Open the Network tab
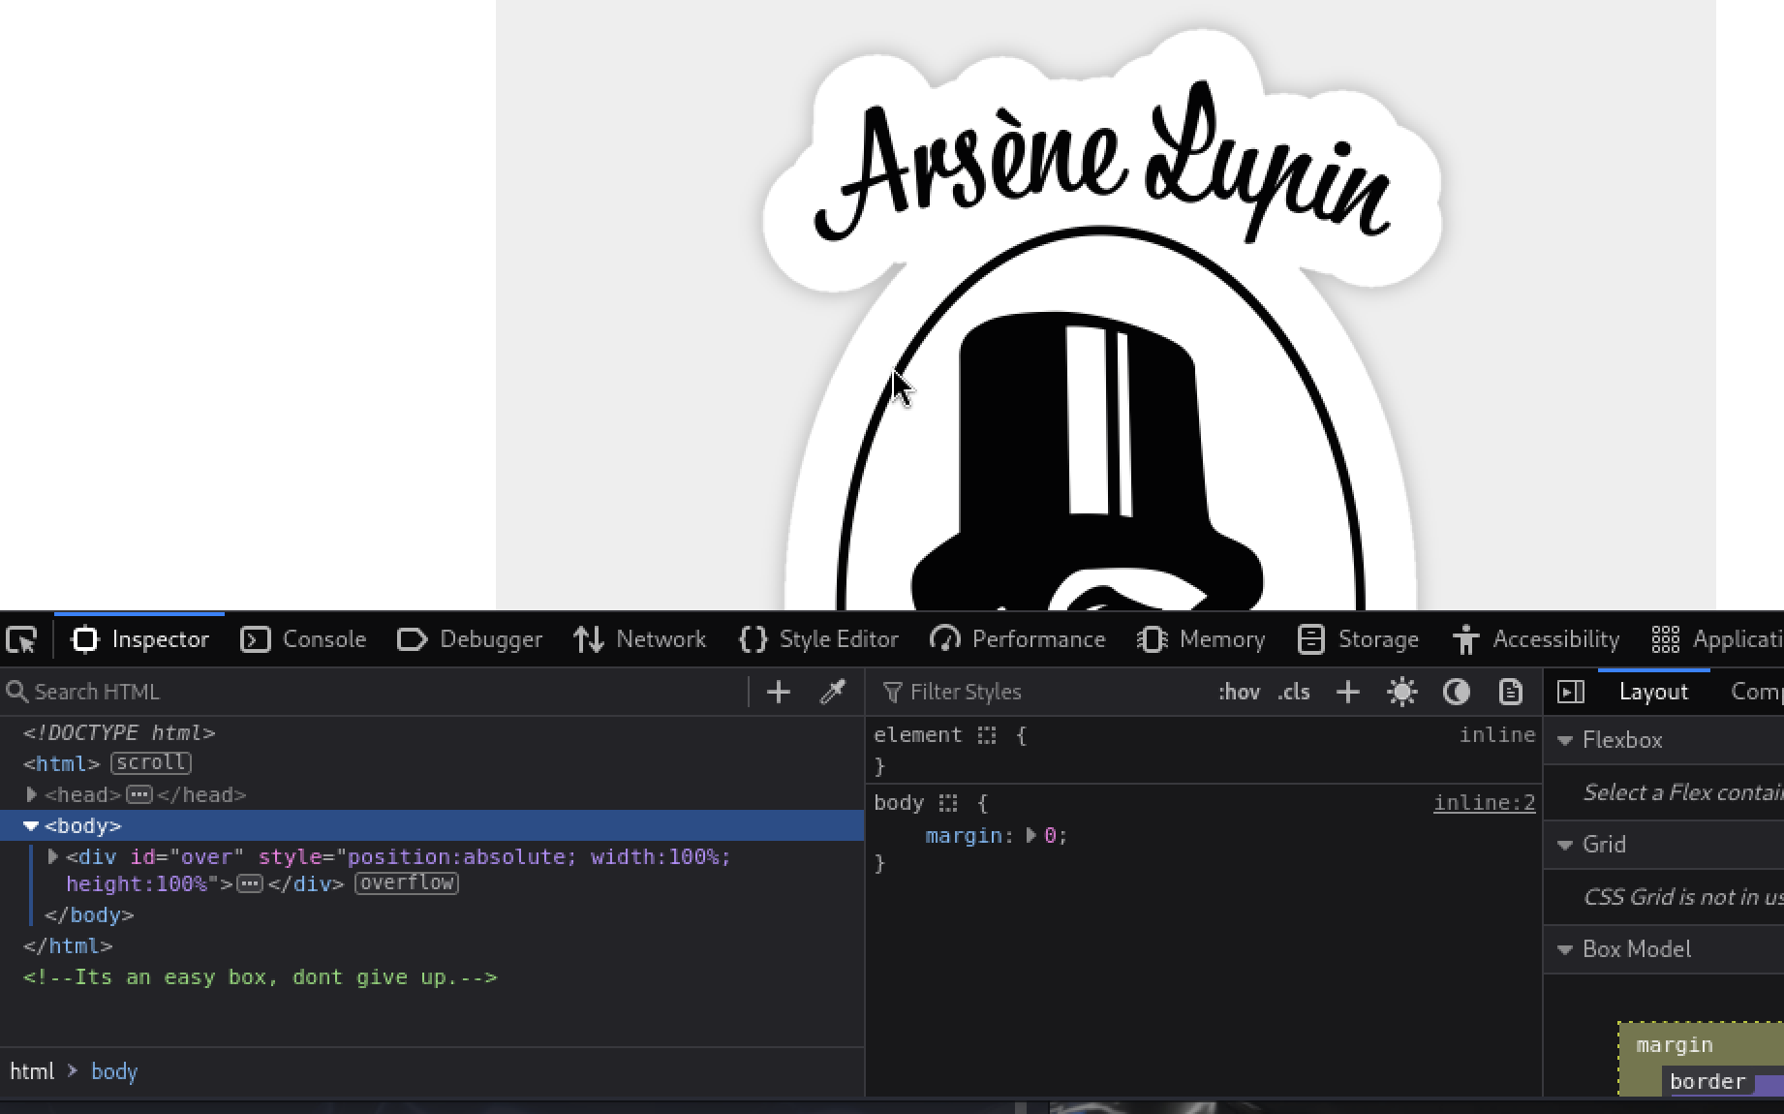Screen dimensions: 1784x1114 [x=639, y=640]
